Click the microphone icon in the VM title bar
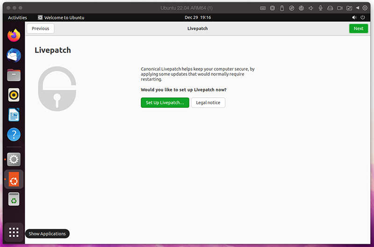 [x=321, y=8]
